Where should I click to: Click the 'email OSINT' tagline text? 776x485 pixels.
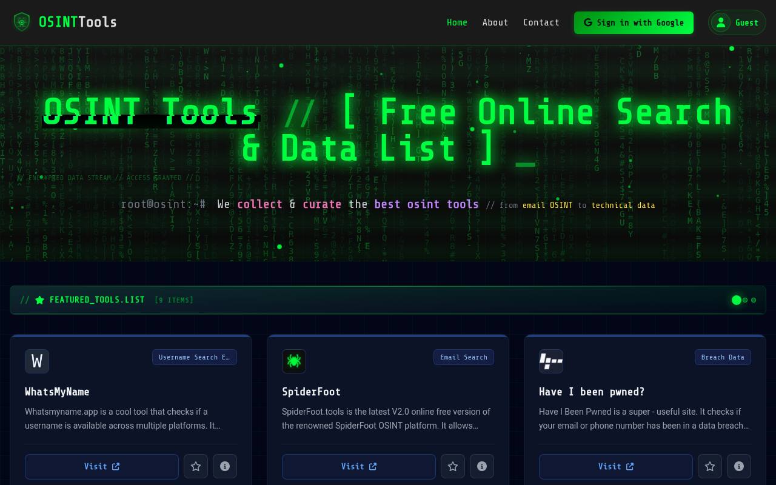click(547, 206)
